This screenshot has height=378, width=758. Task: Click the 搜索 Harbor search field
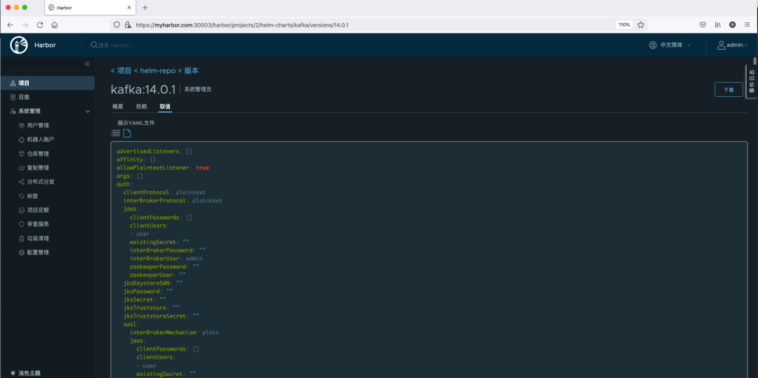tap(116, 45)
